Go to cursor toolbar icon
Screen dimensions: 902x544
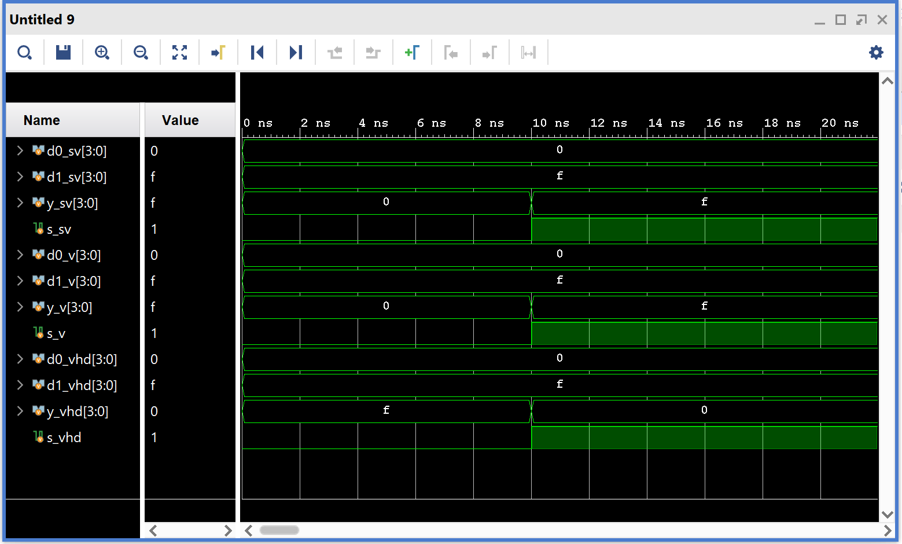[x=218, y=53]
